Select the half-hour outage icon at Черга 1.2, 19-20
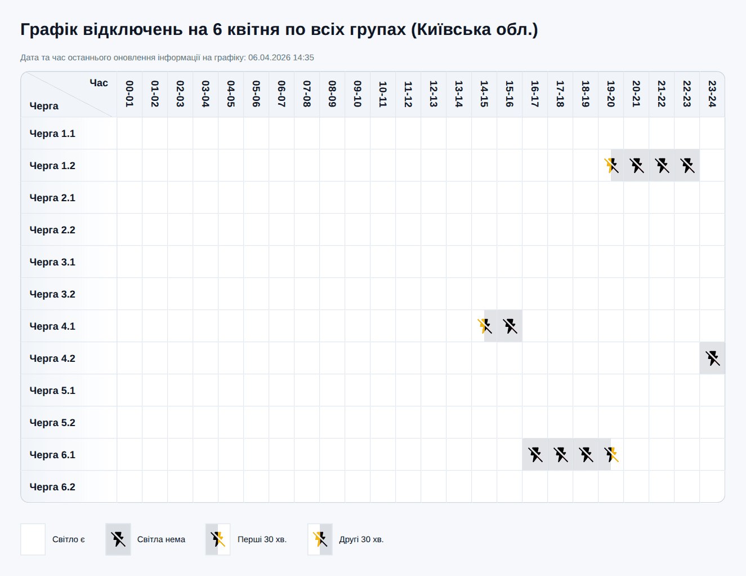Viewport: 746px width, 576px height. click(611, 165)
